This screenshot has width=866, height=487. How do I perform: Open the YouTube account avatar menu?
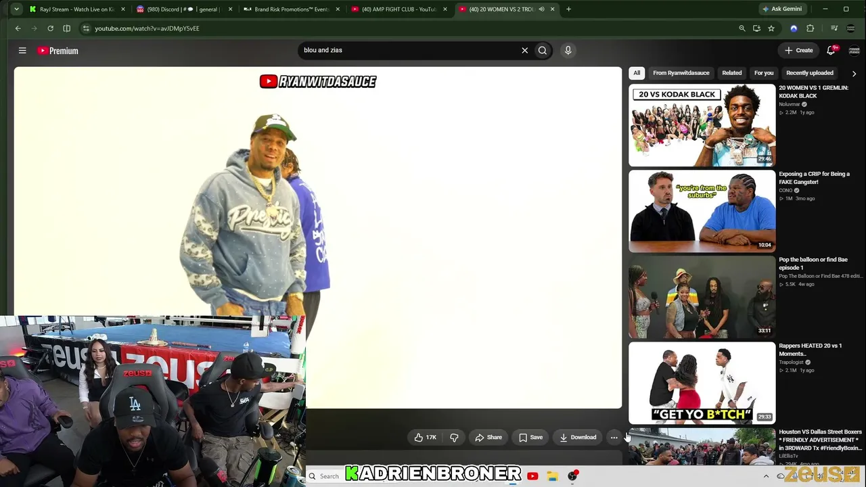[x=854, y=51]
